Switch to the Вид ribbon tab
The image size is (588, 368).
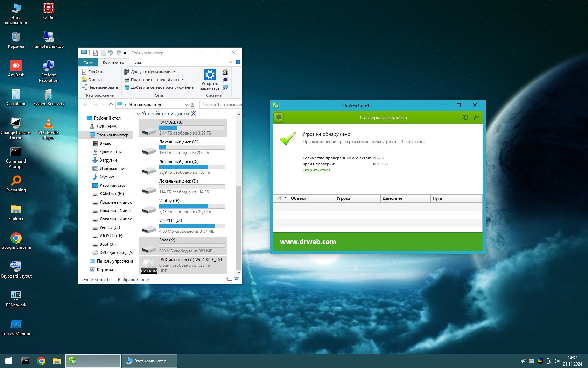point(138,62)
